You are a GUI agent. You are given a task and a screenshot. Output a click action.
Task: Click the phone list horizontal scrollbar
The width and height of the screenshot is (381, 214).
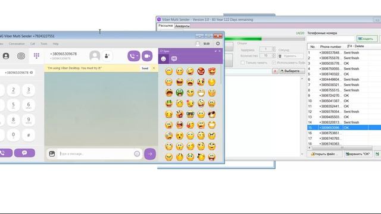(342, 148)
